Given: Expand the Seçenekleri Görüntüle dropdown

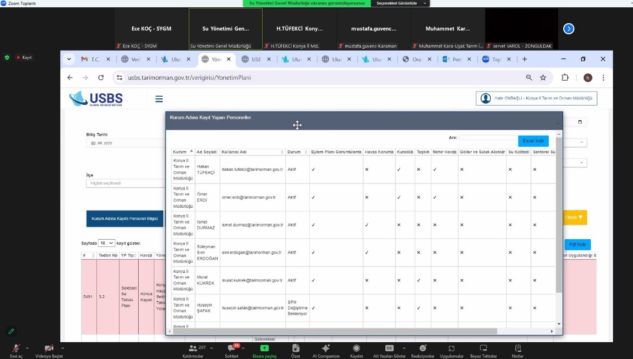Looking at the screenshot, I should [x=400, y=3].
